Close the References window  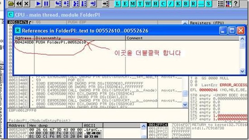coord(241,30)
